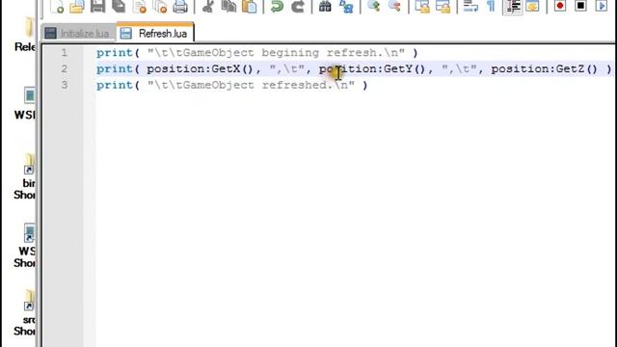This screenshot has height=347, width=617.
Task: Select the Refresh.lua tab
Action: 155,32
